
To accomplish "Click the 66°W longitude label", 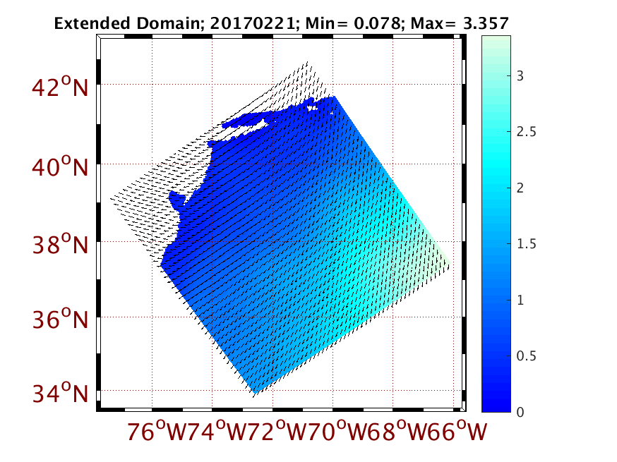I will 458,431.
